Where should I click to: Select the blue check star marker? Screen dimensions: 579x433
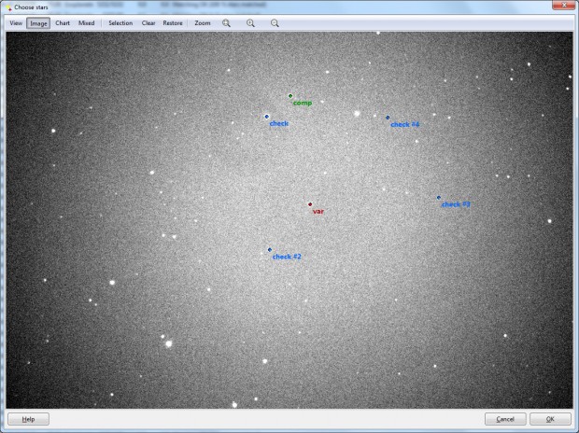point(266,117)
